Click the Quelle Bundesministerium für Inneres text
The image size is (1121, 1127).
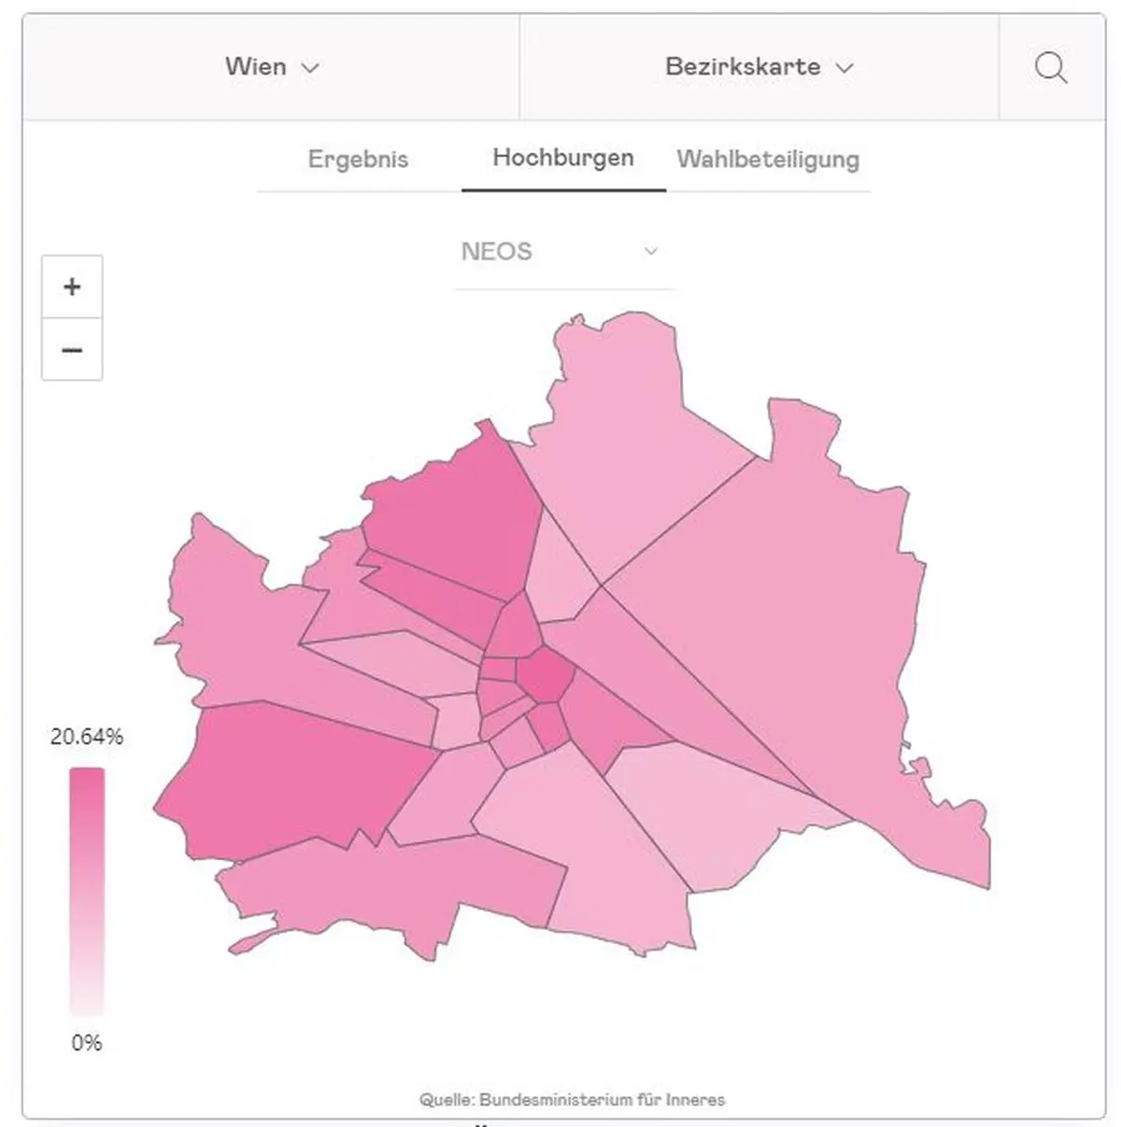pyautogui.click(x=574, y=1100)
